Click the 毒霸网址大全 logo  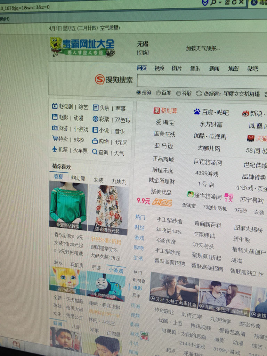click(82, 48)
